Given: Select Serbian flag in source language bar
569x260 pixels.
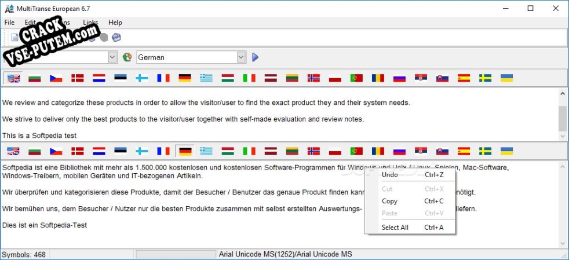Looking at the screenshot, I should point(421,78).
